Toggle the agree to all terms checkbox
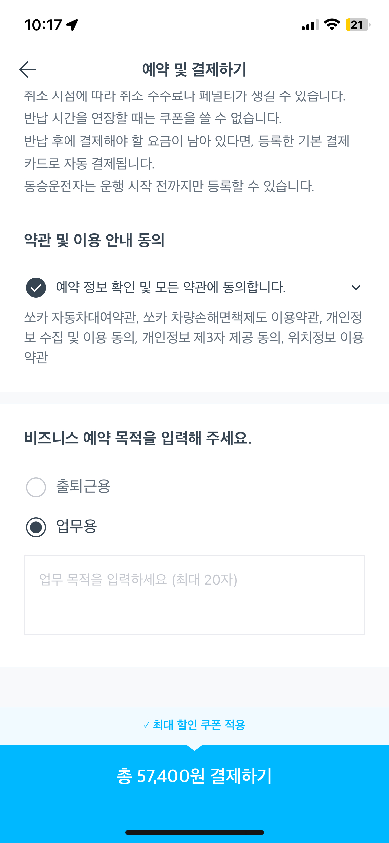 36,288
